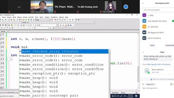Screen dimensions: 174x98
Task: Open the Debugging windows icon
Action: (x=76, y=20)
